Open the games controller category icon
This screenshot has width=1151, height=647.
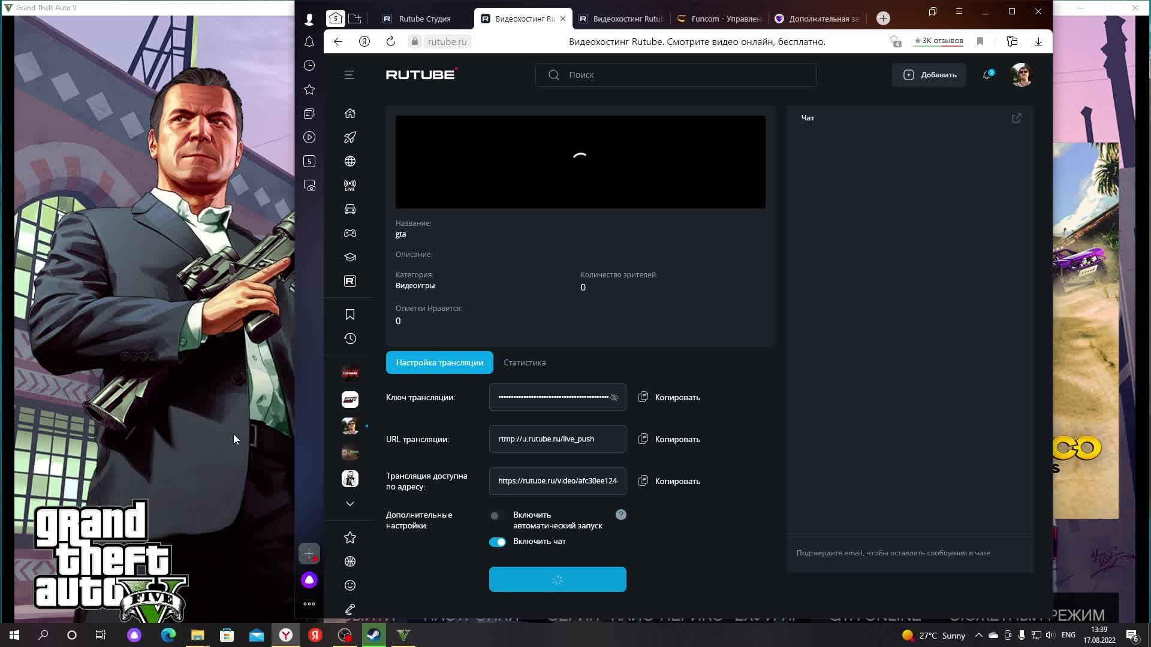pos(350,233)
